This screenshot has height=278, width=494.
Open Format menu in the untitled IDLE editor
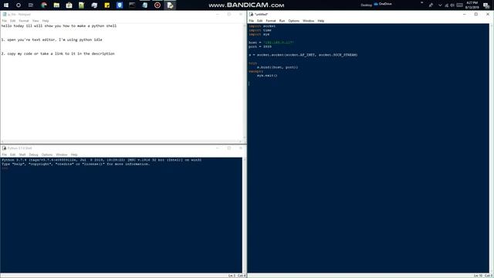[x=271, y=21]
